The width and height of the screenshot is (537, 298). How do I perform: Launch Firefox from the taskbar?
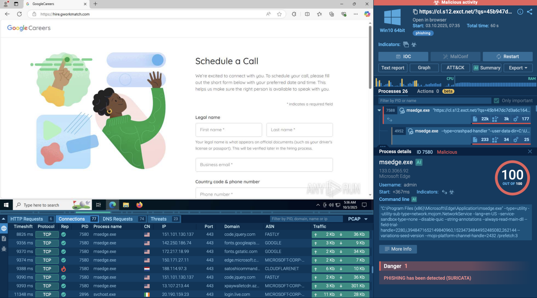coord(139,205)
